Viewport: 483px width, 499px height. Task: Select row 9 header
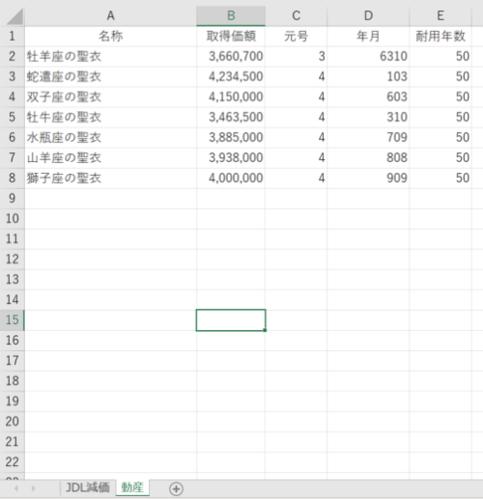13,198
